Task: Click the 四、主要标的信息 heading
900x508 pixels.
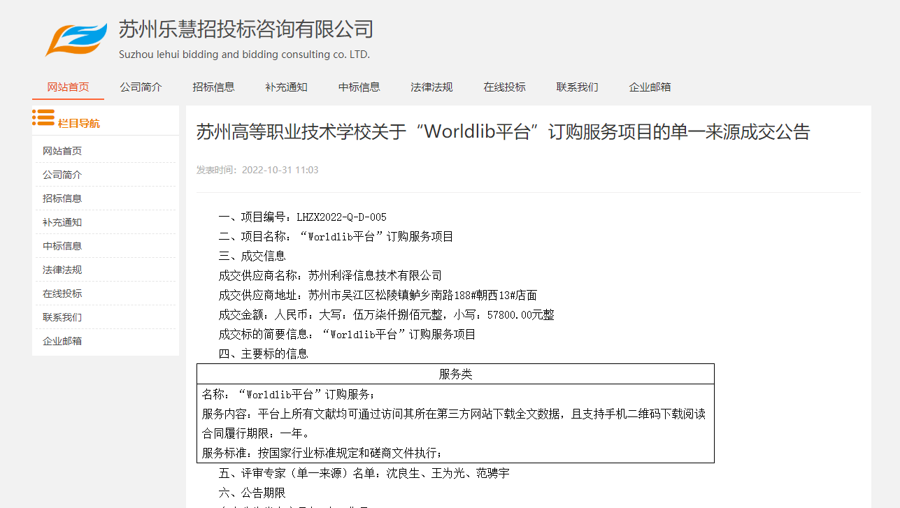Action: (x=263, y=354)
